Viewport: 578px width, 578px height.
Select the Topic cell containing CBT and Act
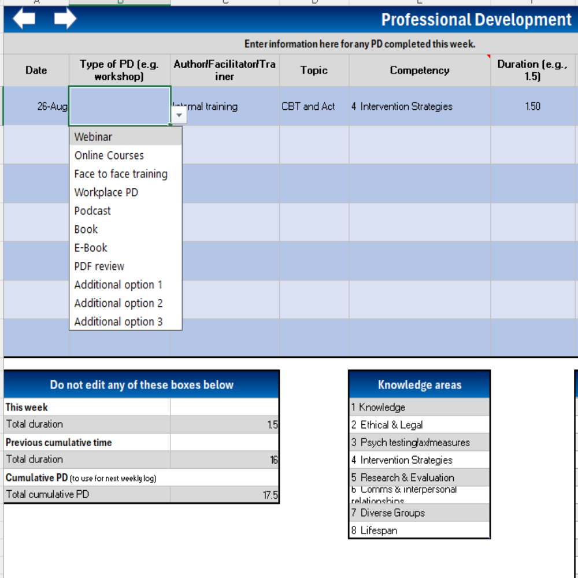point(314,106)
